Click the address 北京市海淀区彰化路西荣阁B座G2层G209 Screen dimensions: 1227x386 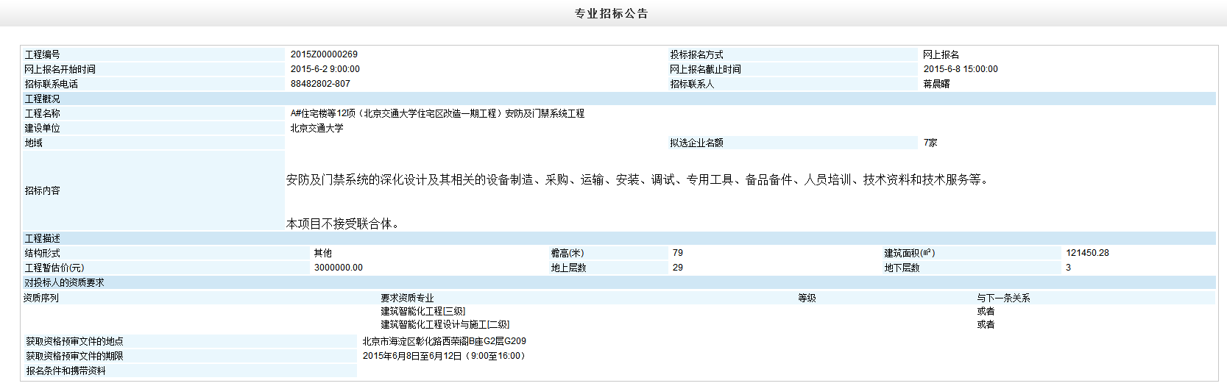coord(444,341)
